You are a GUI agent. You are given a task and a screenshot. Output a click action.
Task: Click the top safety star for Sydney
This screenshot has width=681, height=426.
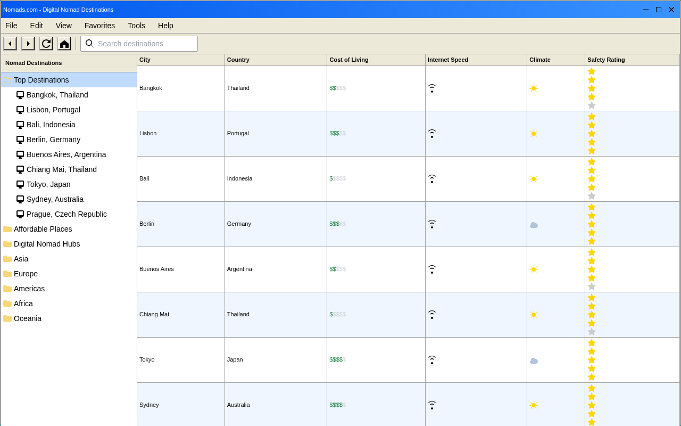(x=592, y=388)
